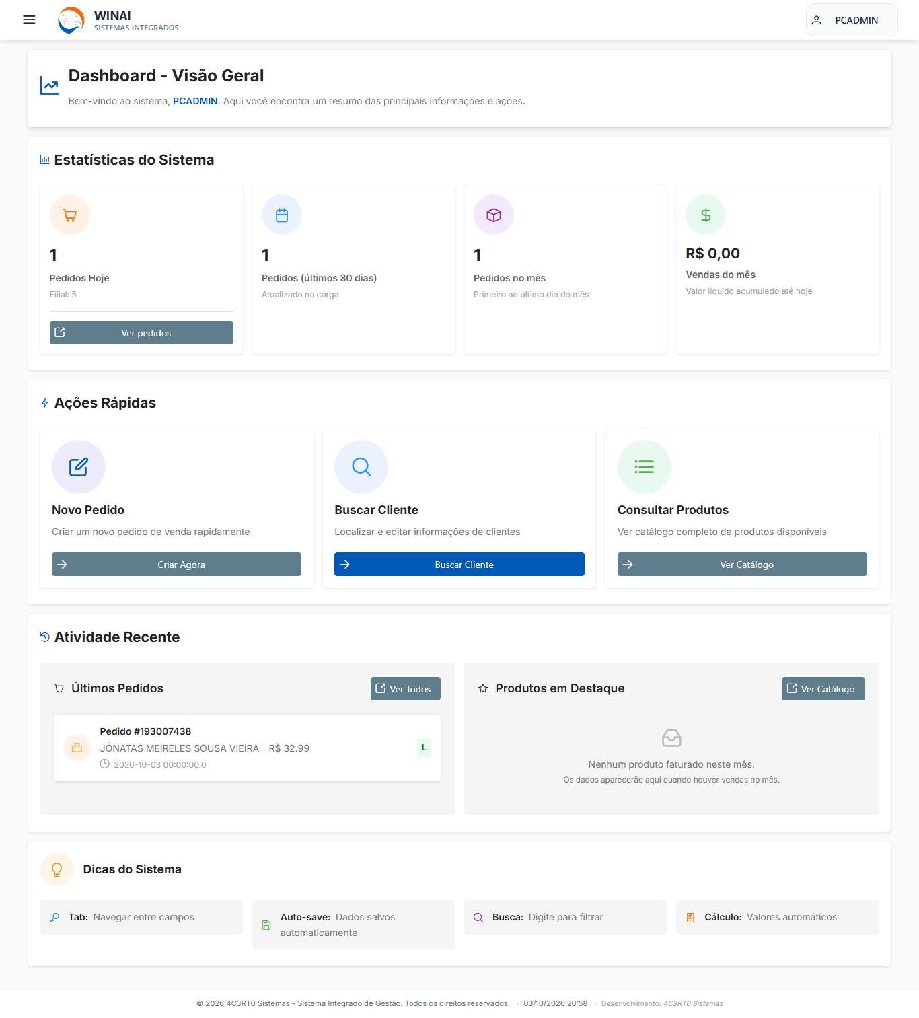Click the WINAI logo
The height and width of the screenshot is (1018, 919).
point(71,20)
